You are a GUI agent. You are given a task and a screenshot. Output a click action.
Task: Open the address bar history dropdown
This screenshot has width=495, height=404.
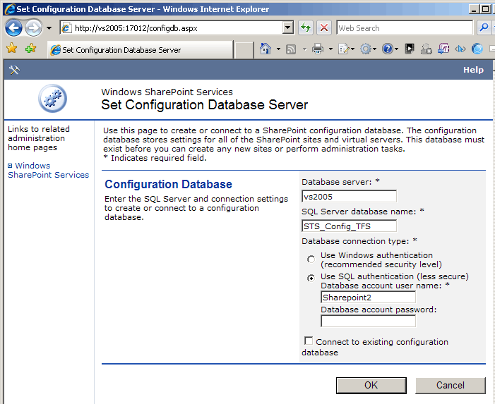(287, 28)
